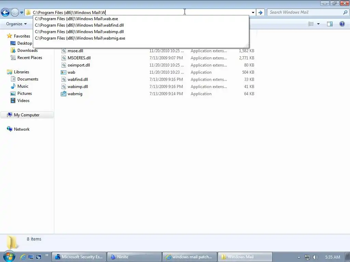Switch to windows mail patch taskbar button
The height and width of the screenshot is (262, 350).
pos(189,257)
